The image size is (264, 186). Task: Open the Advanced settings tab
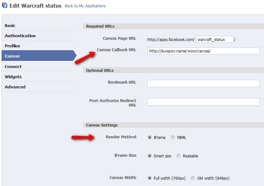point(15,87)
